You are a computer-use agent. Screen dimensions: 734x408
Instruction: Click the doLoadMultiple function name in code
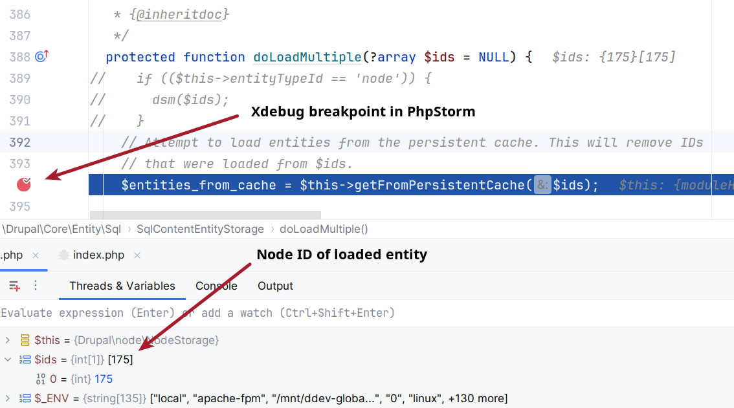(307, 57)
